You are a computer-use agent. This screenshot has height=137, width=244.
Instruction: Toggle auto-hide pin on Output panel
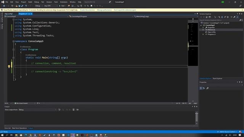(194, 107)
